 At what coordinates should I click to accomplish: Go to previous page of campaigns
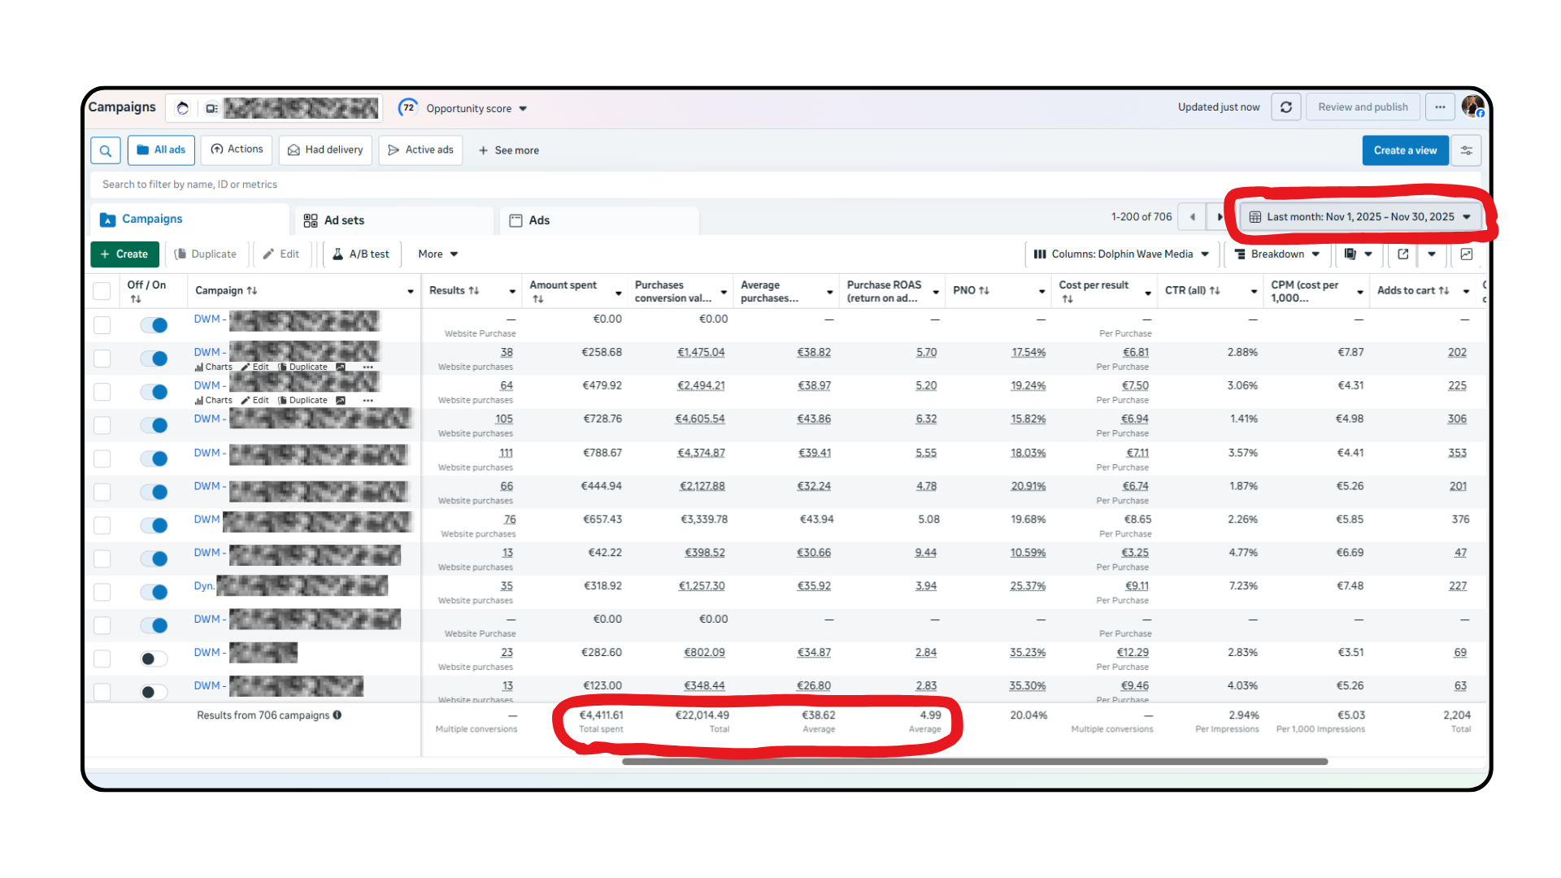(x=1192, y=217)
